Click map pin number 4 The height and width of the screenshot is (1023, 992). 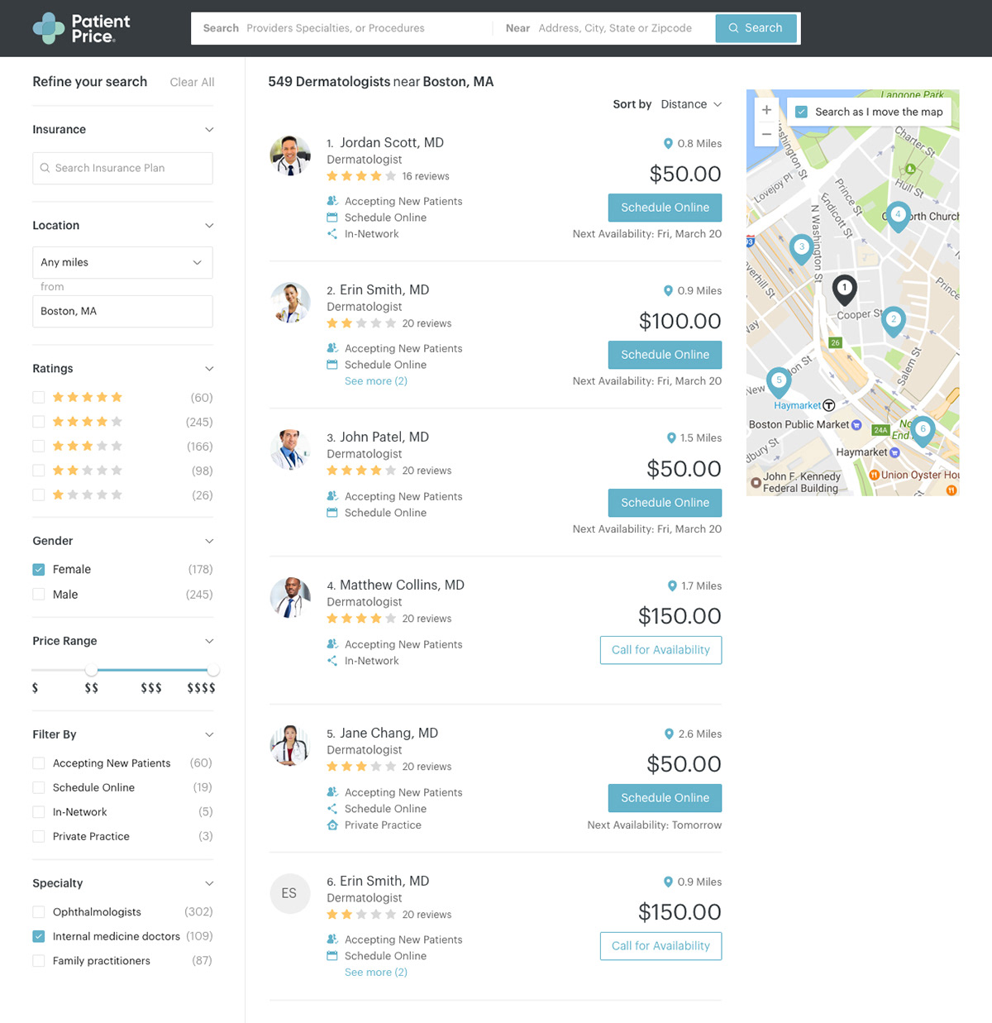pyautogui.click(x=899, y=216)
